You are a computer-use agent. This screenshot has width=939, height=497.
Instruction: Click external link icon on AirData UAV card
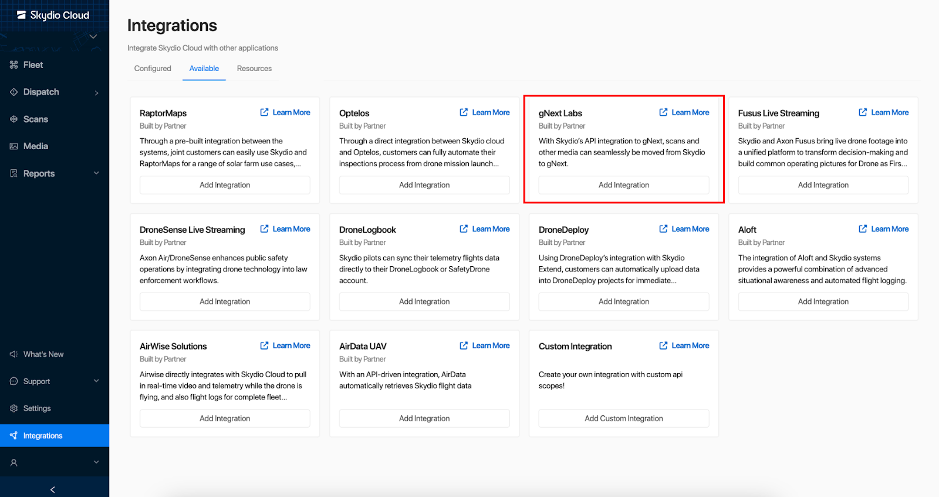click(x=464, y=345)
